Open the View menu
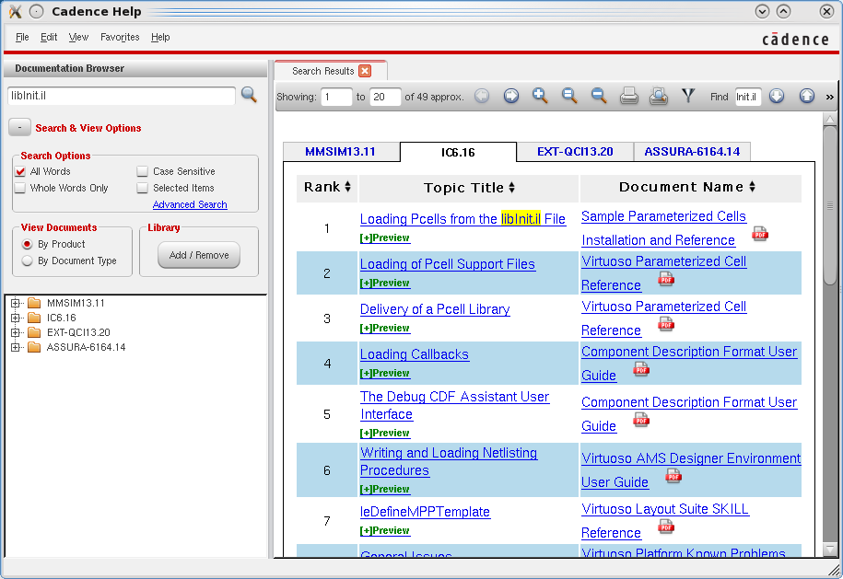The height and width of the screenshot is (579, 843). (78, 37)
